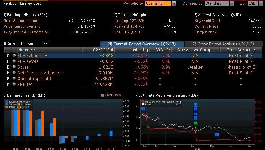
Task: Open 2) Current Multiples section
Action: coord(131,15)
